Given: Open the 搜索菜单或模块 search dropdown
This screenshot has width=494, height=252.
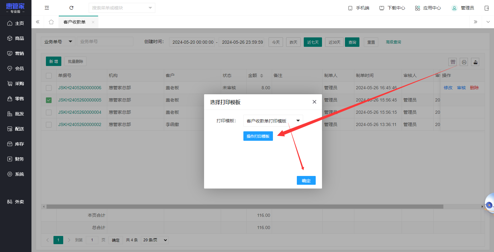Looking at the screenshot, I should pos(122,8).
